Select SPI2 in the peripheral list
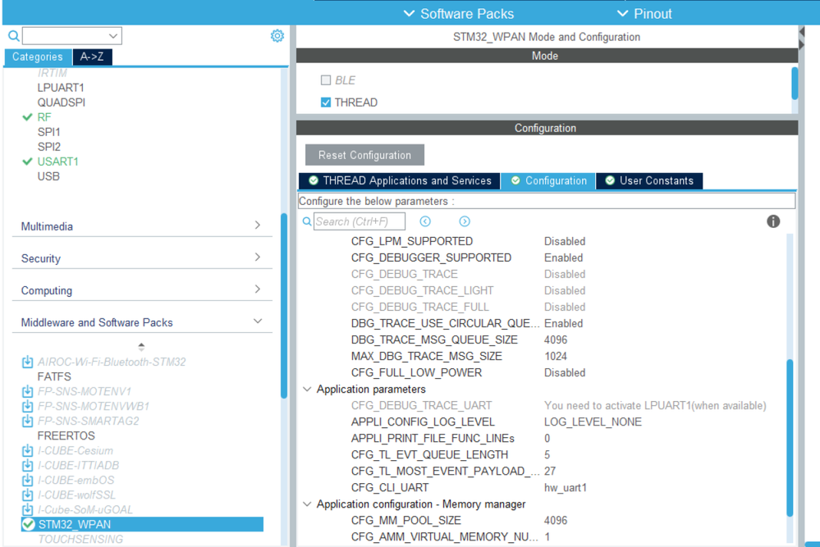 [x=48, y=147]
